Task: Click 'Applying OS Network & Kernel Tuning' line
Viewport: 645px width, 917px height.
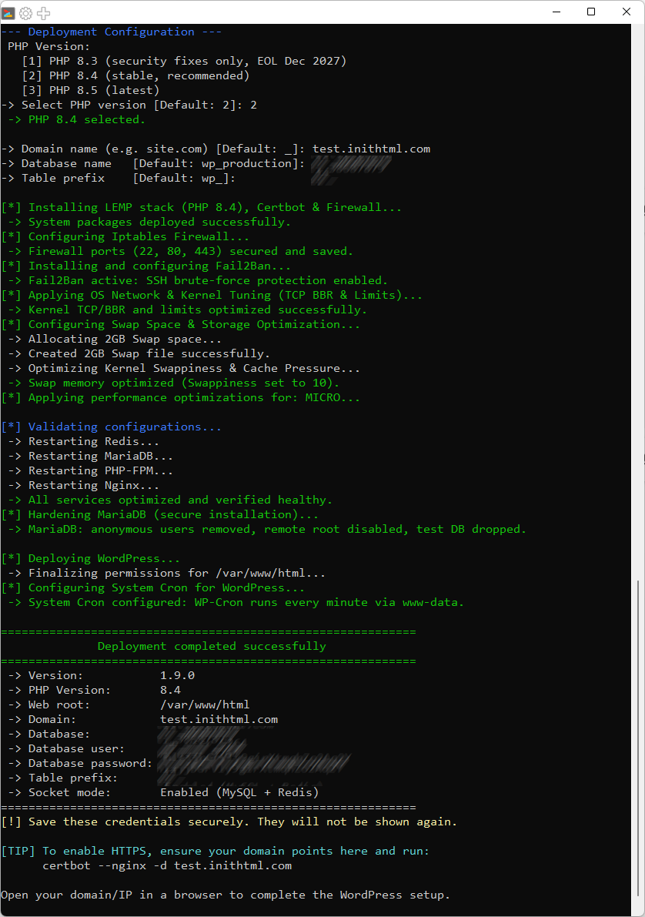Action: pos(212,295)
